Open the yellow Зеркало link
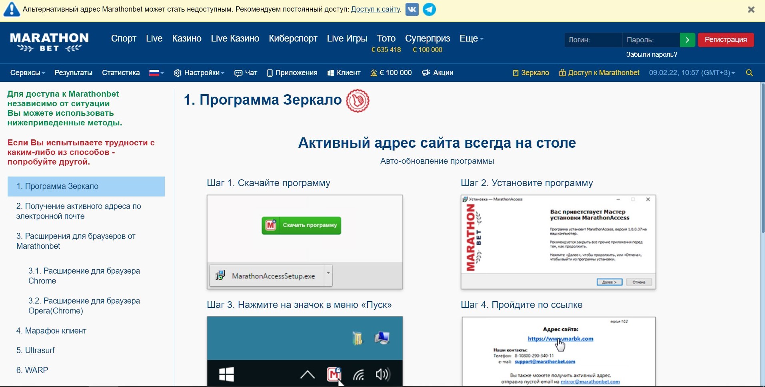765x387 pixels. (531, 73)
